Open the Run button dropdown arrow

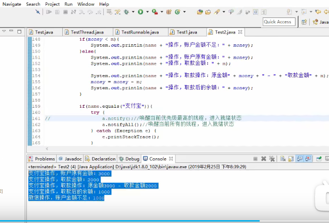pyautogui.click(x=147, y=12)
